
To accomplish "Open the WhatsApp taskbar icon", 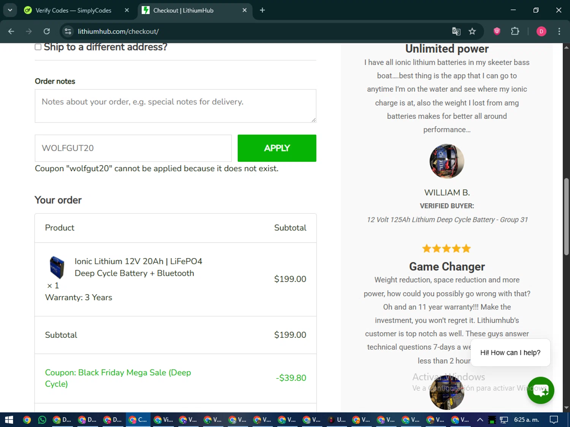I will [x=42, y=420].
